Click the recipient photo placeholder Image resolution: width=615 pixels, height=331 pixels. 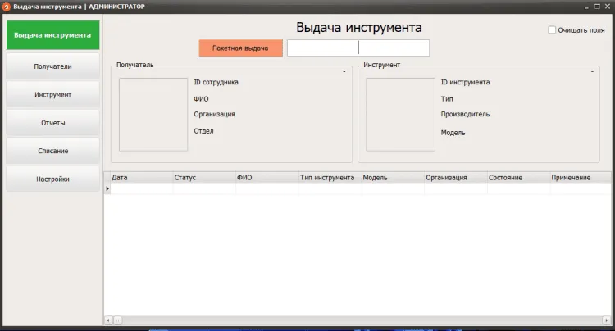[x=153, y=115]
